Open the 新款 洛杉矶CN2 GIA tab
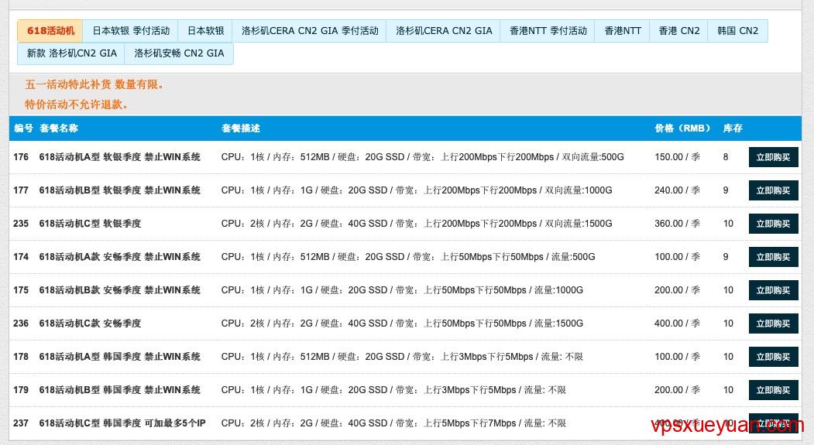814x445 pixels. [72, 53]
